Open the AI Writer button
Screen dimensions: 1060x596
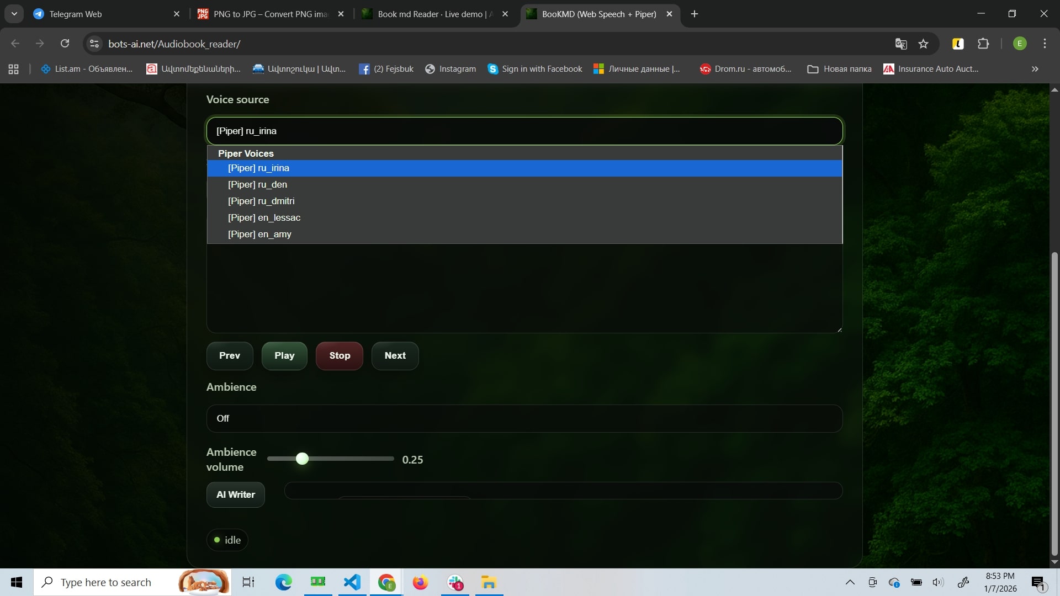(236, 494)
